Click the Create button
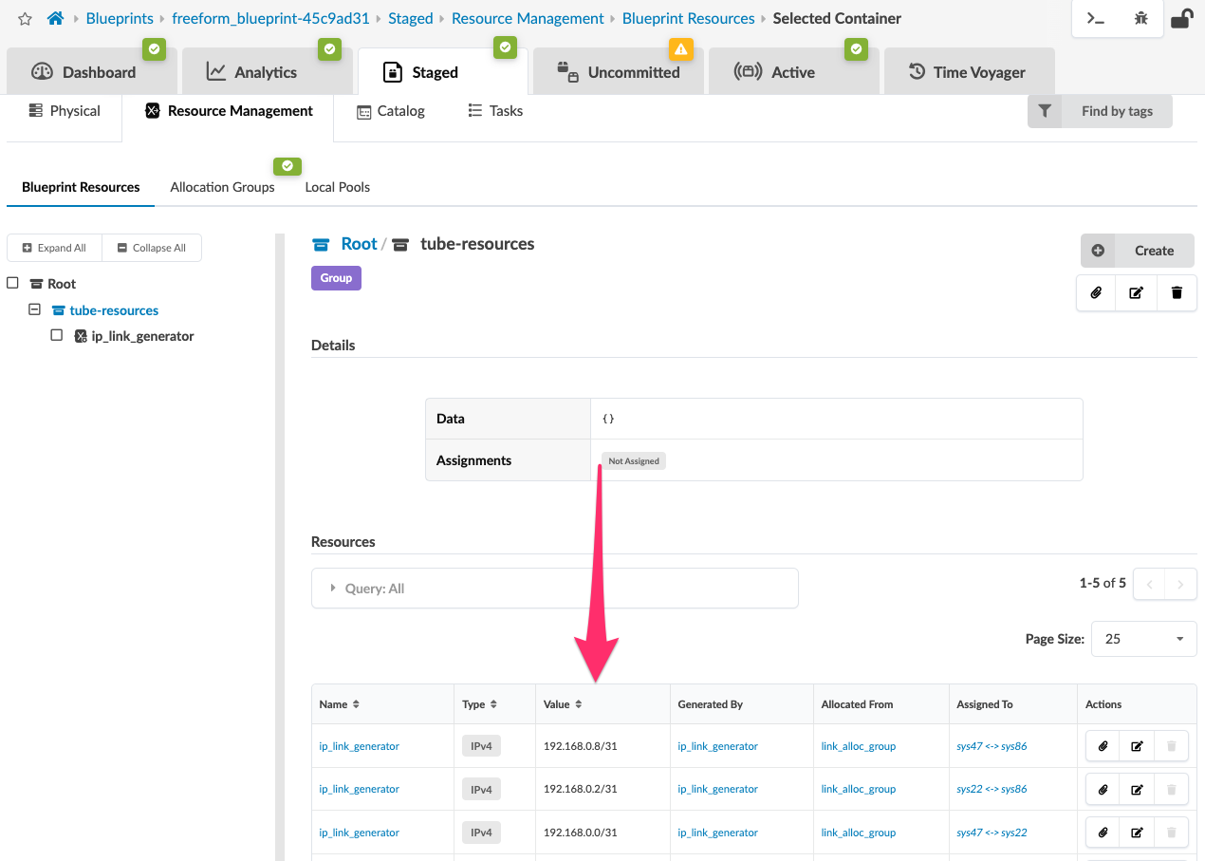1205x861 pixels. pos(1137,251)
